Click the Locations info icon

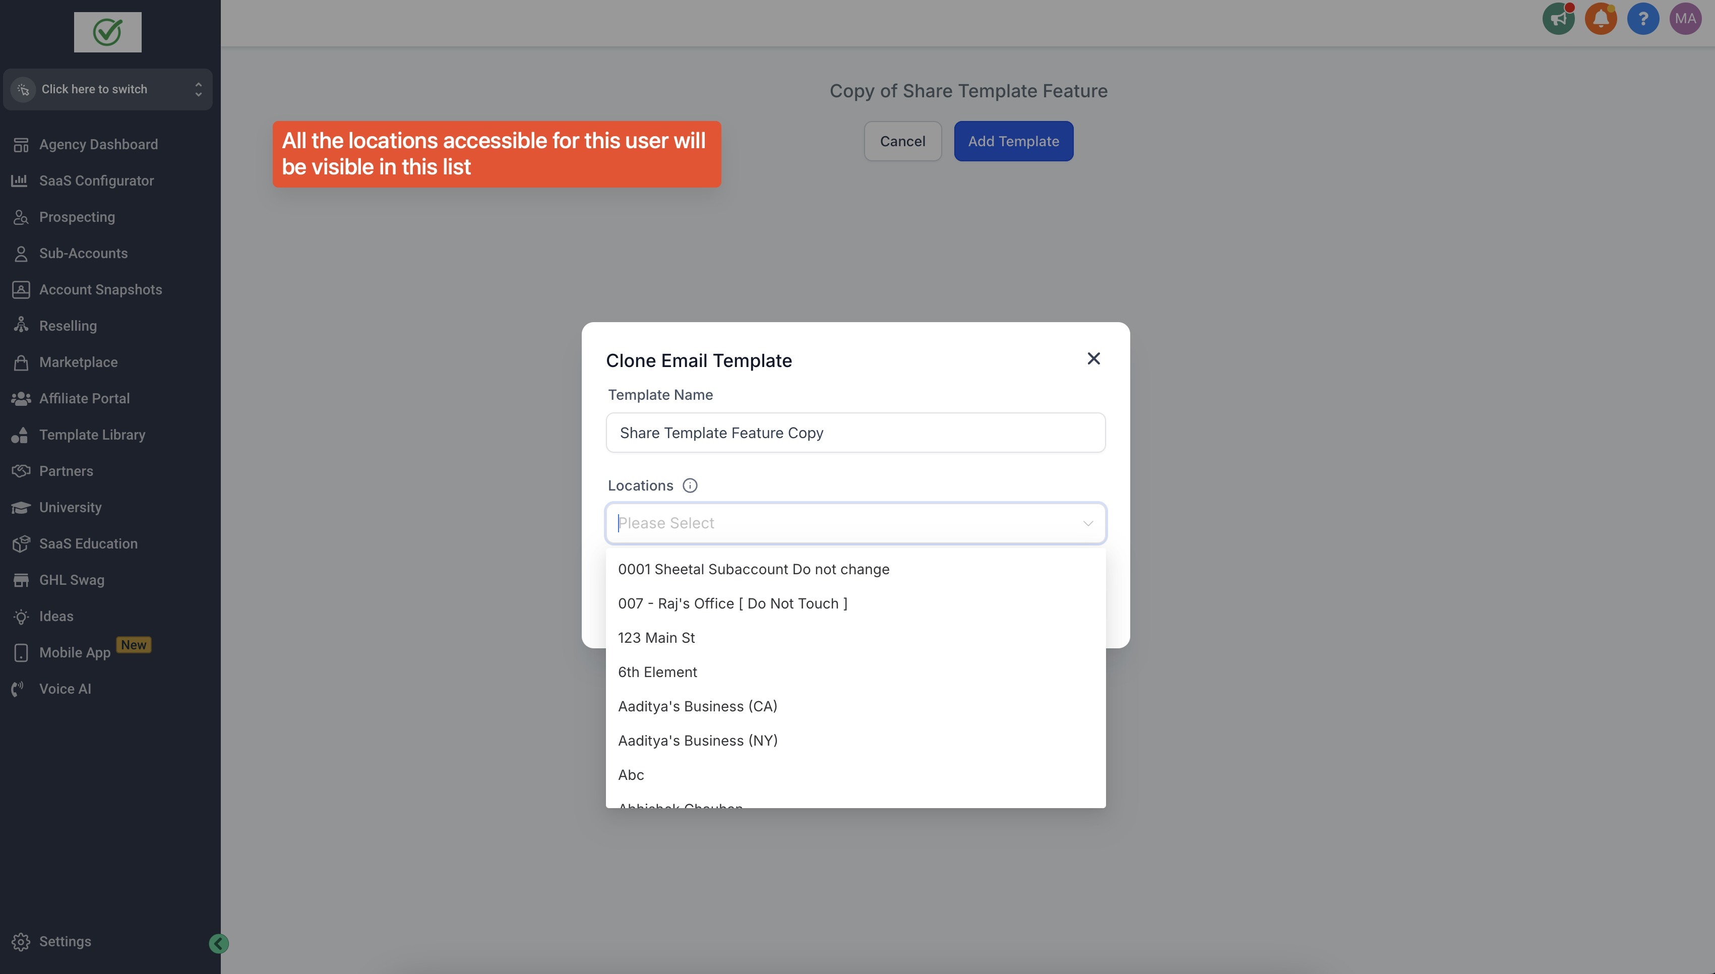[690, 485]
